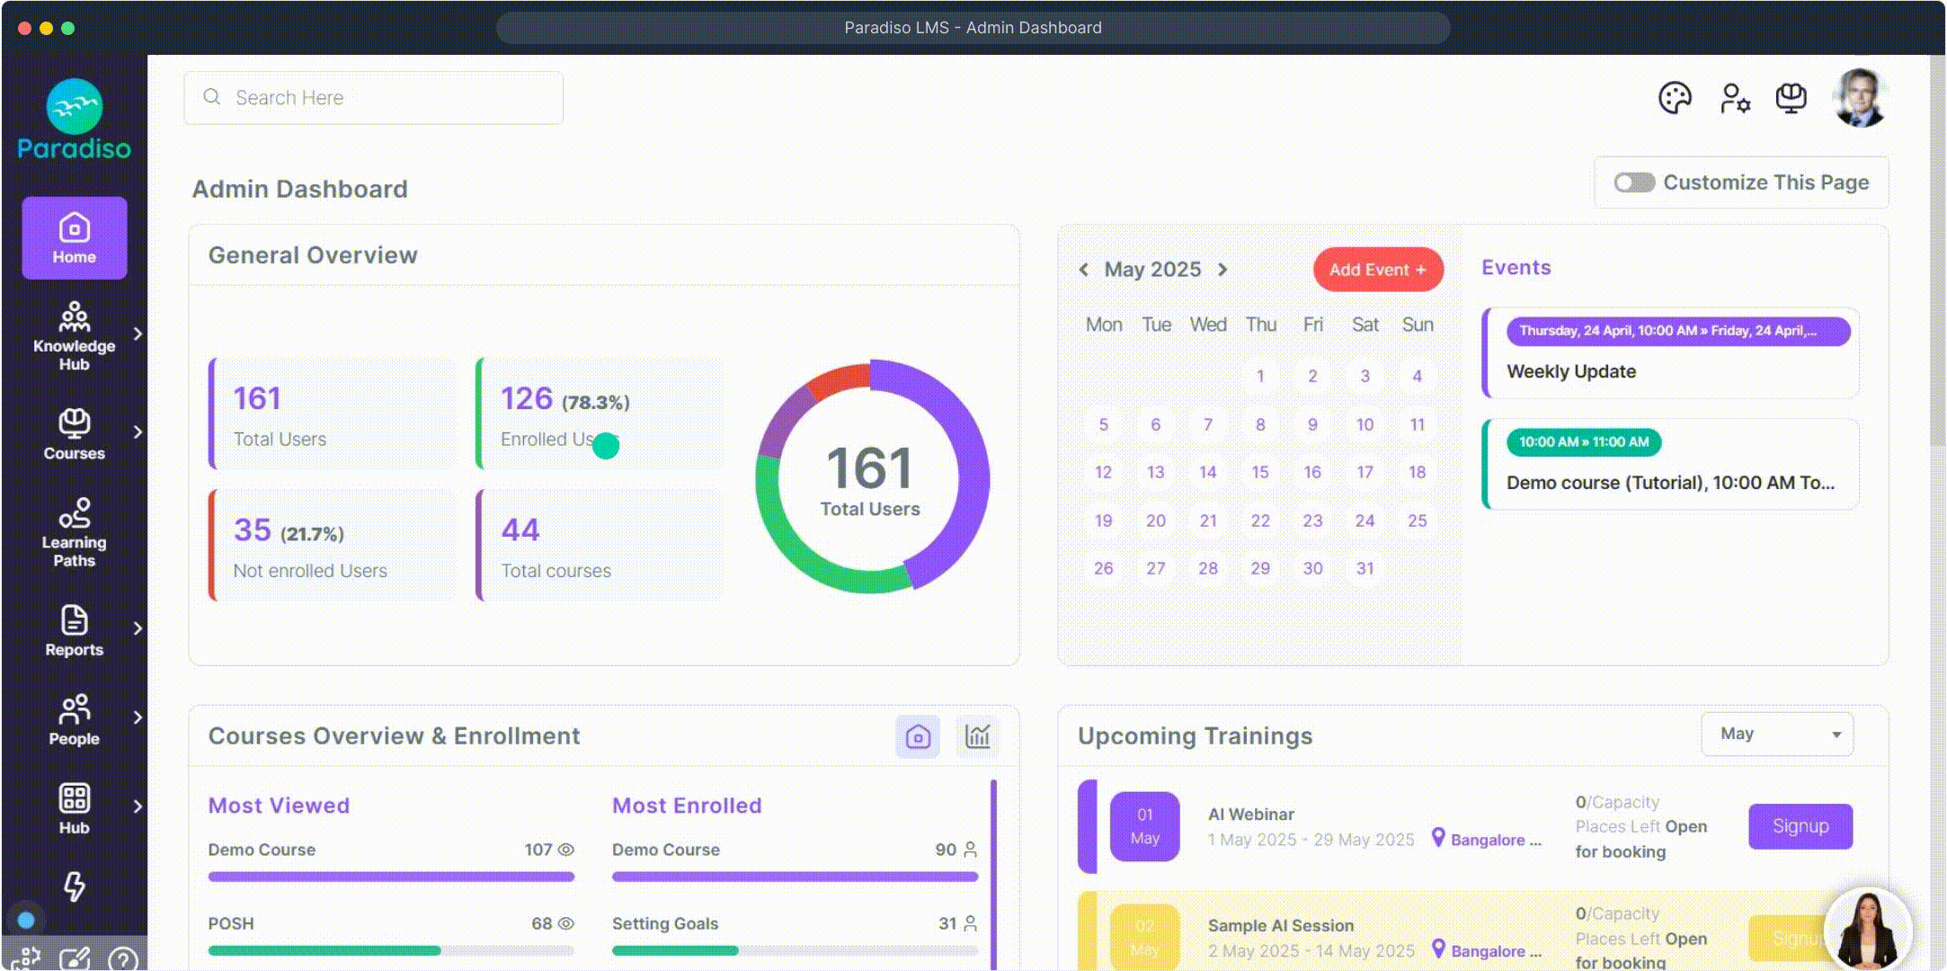The image size is (1947, 971).
Task: Click the help question mark icon
Action: tap(122, 959)
